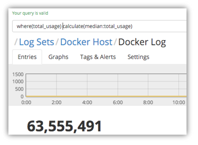Go to the Docker Host breadcrumb link

[86, 42]
